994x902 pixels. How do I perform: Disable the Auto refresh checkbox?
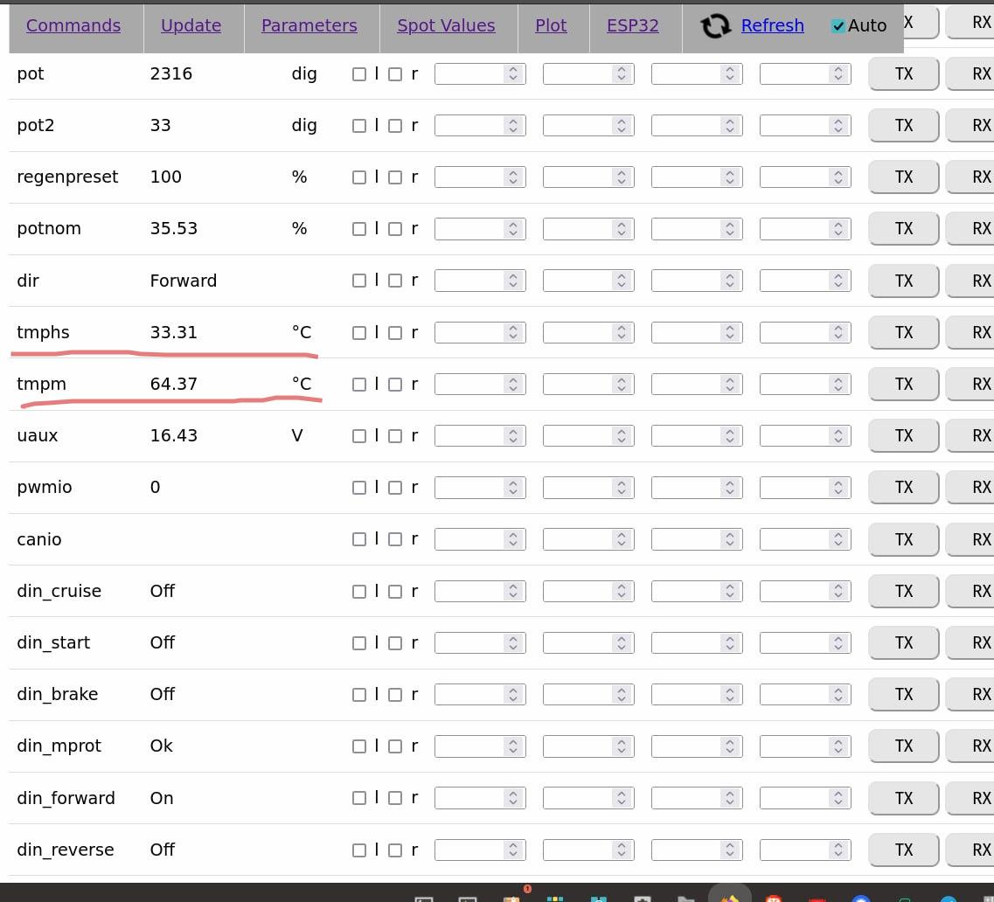pos(838,26)
